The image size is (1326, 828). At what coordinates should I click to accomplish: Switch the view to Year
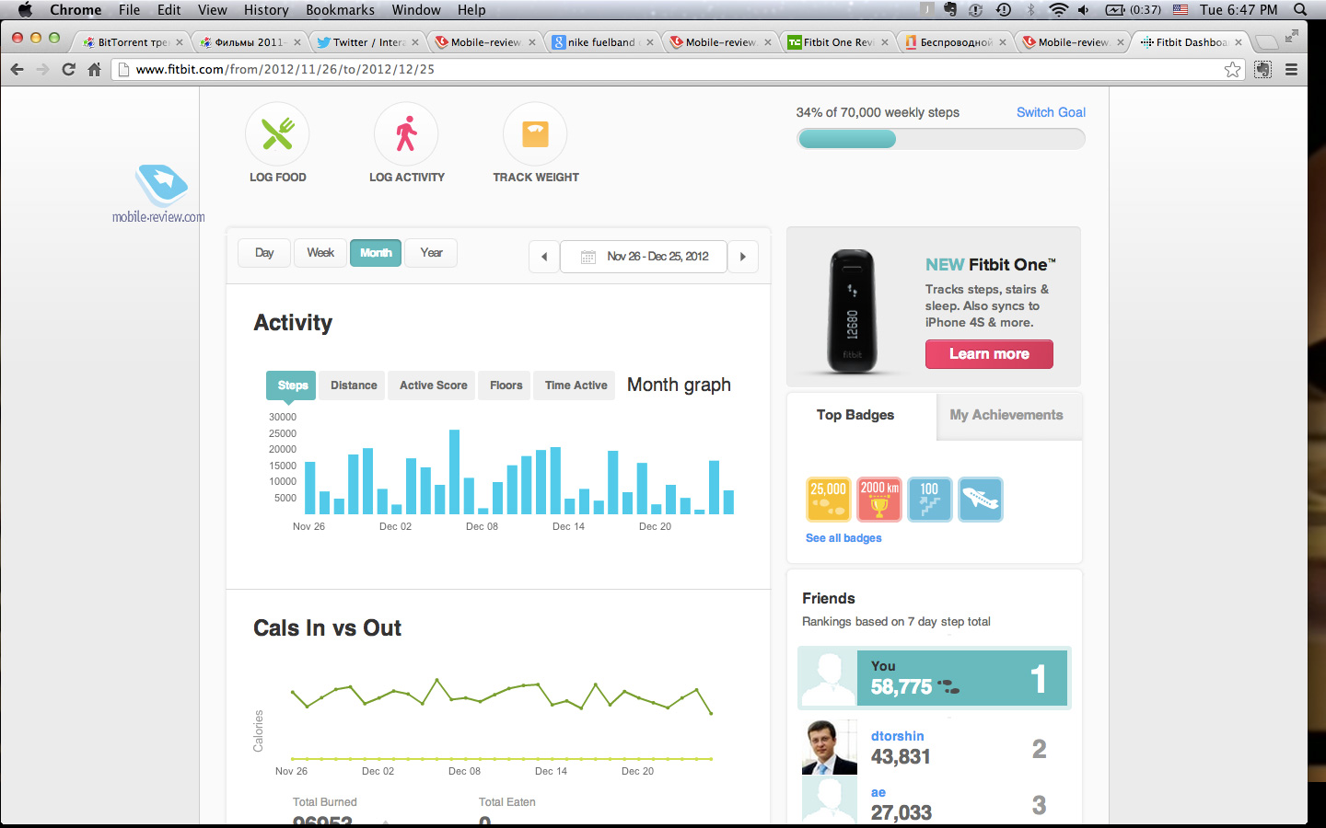pos(431,253)
